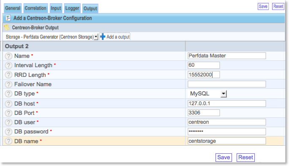This screenshot has width=289, height=166.
Task: Click the Centreon-Broker Output notes icon
Action: pyautogui.click(x=7, y=27)
